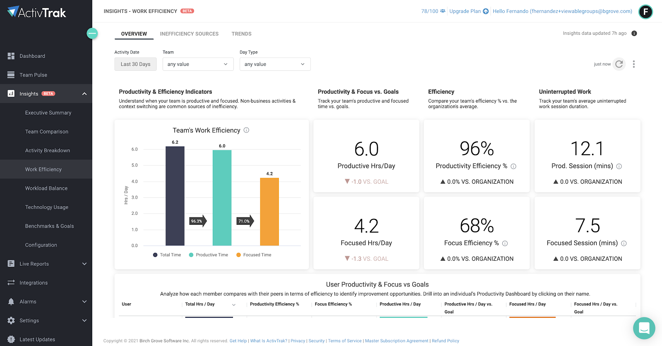Collapse sidebar with the green minus button

(92, 34)
